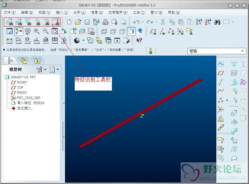Screen dimensions: 249x184
Task: Toggle spin center display
Action: [x=19, y=31]
